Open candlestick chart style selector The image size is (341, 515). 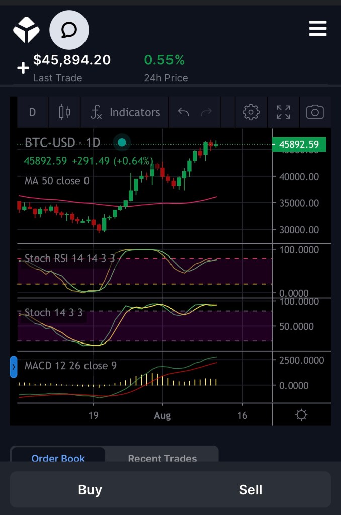pos(64,112)
